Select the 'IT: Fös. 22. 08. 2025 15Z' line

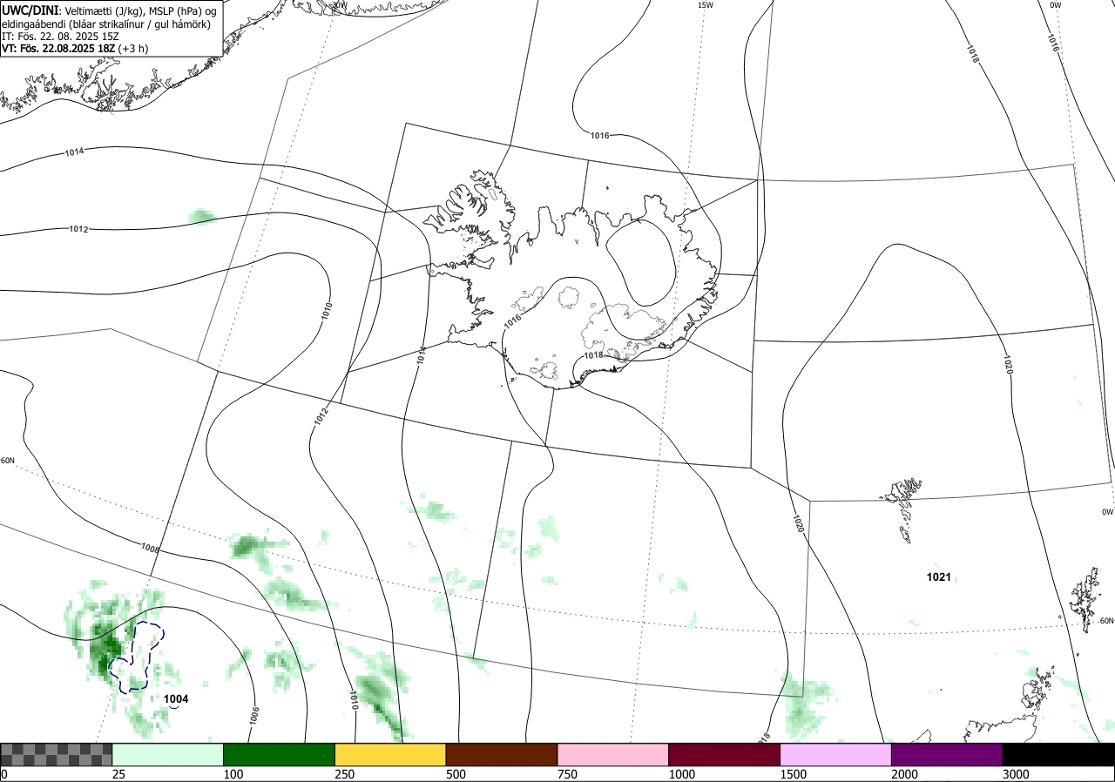click(x=60, y=37)
